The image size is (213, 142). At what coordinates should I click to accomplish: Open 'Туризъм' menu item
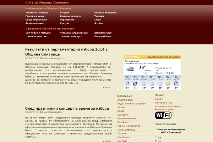(x=99, y=16)
